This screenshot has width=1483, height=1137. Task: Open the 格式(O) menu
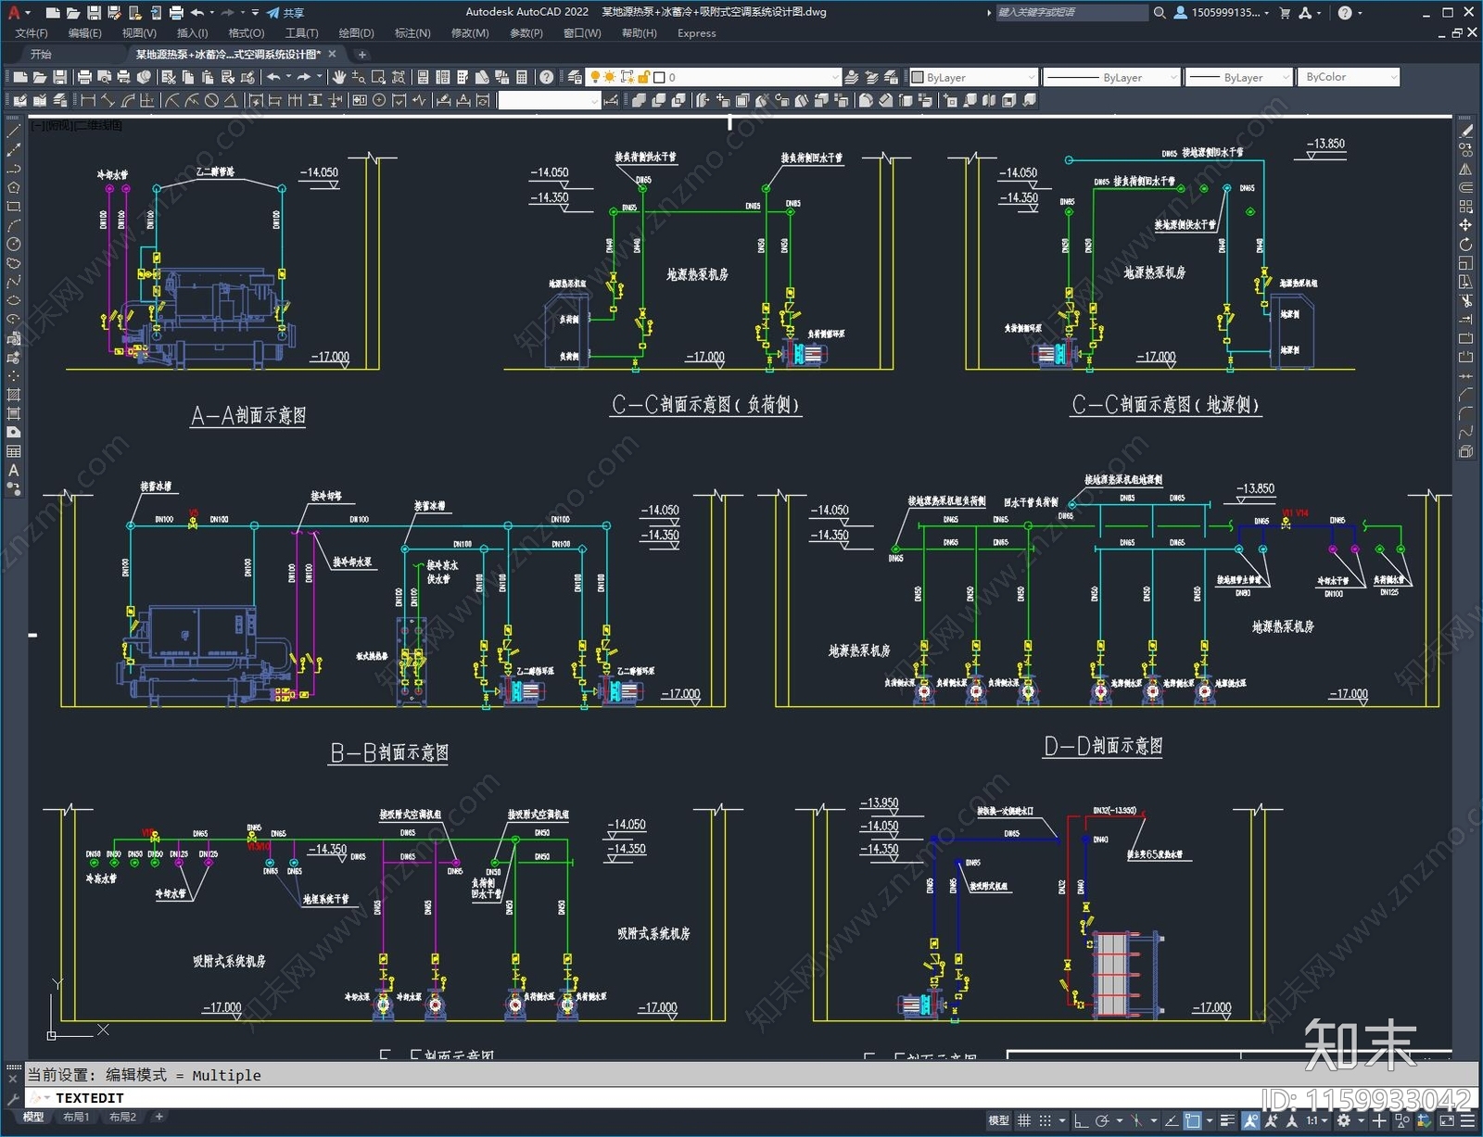(x=246, y=33)
